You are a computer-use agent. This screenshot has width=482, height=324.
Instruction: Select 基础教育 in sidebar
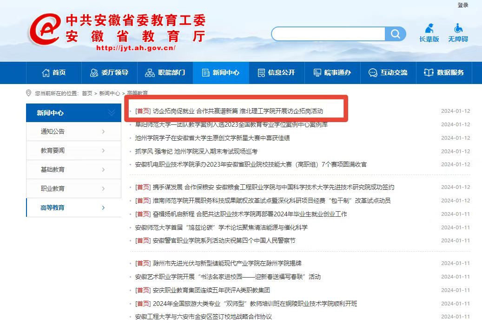(x=53, y=170)
